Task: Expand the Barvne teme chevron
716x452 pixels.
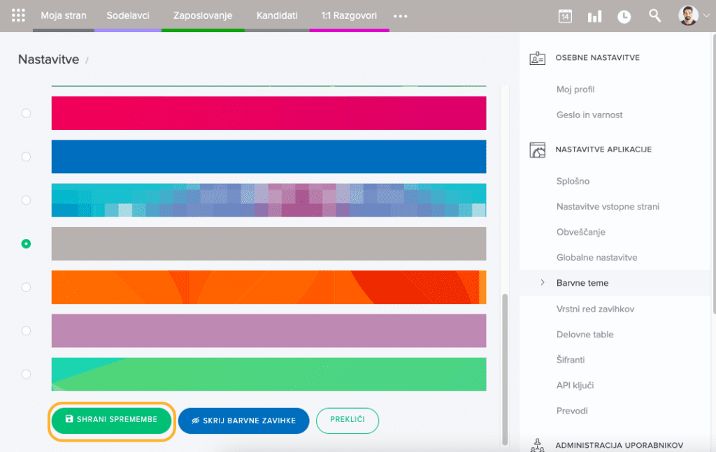Action: 543,283
